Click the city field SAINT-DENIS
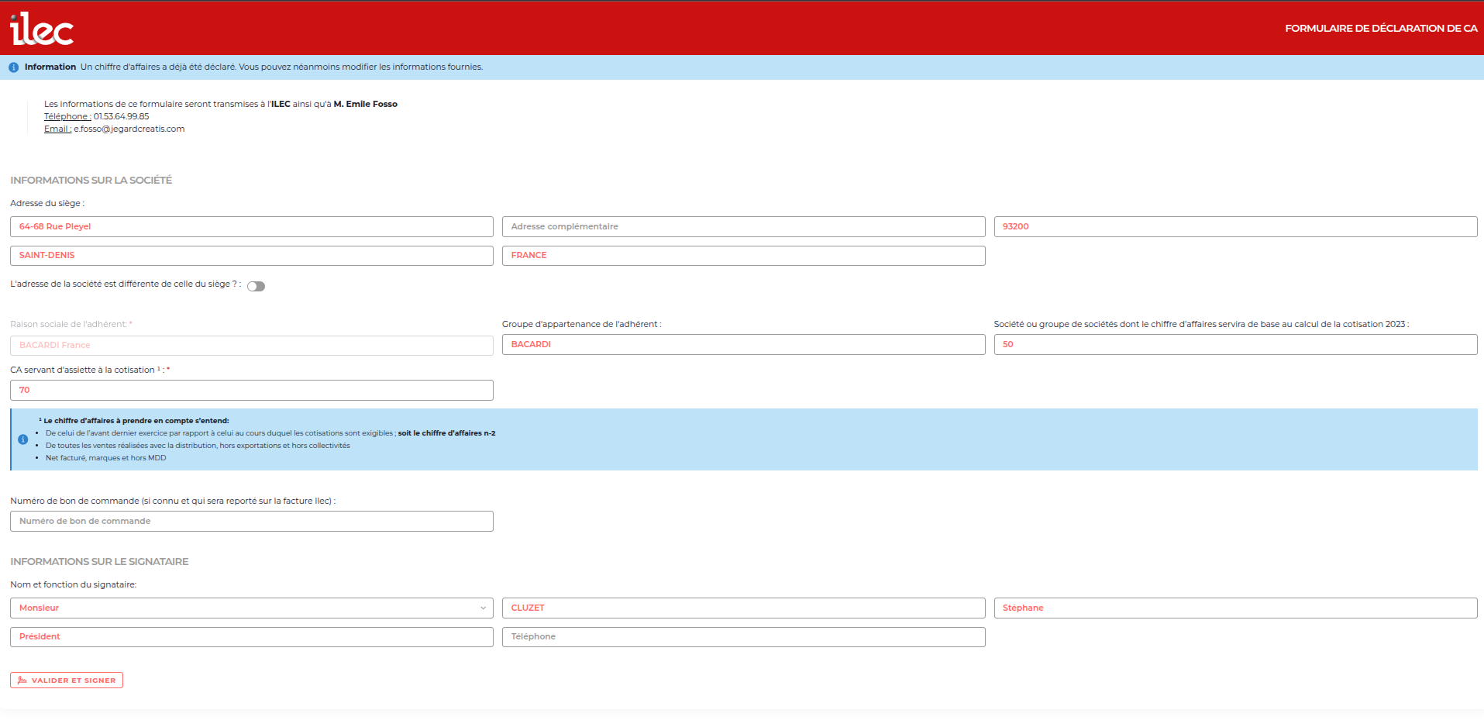The image size is (1484, 727). (x=251, y=256)
